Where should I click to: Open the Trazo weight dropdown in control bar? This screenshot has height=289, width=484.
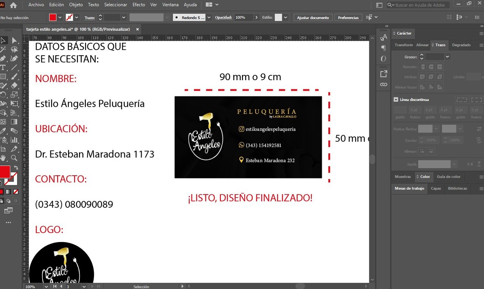point(123,17)
